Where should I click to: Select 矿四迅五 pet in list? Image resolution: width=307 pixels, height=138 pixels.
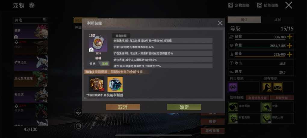pyautogui.click(x=31, y=63)
